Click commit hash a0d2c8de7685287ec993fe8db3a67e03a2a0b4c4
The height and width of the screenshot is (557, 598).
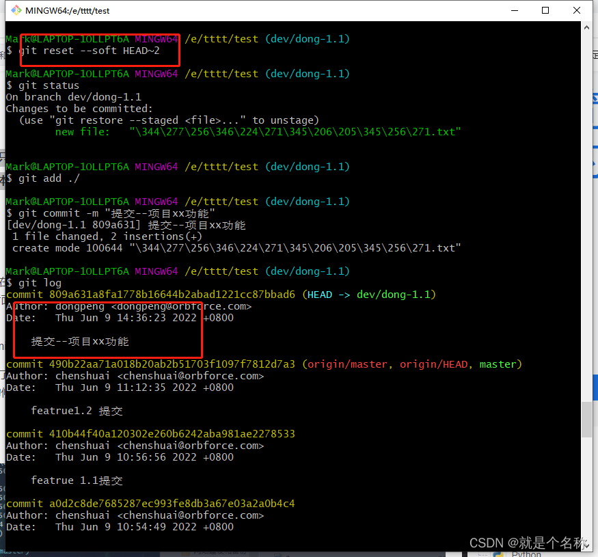tap(172, 504)
